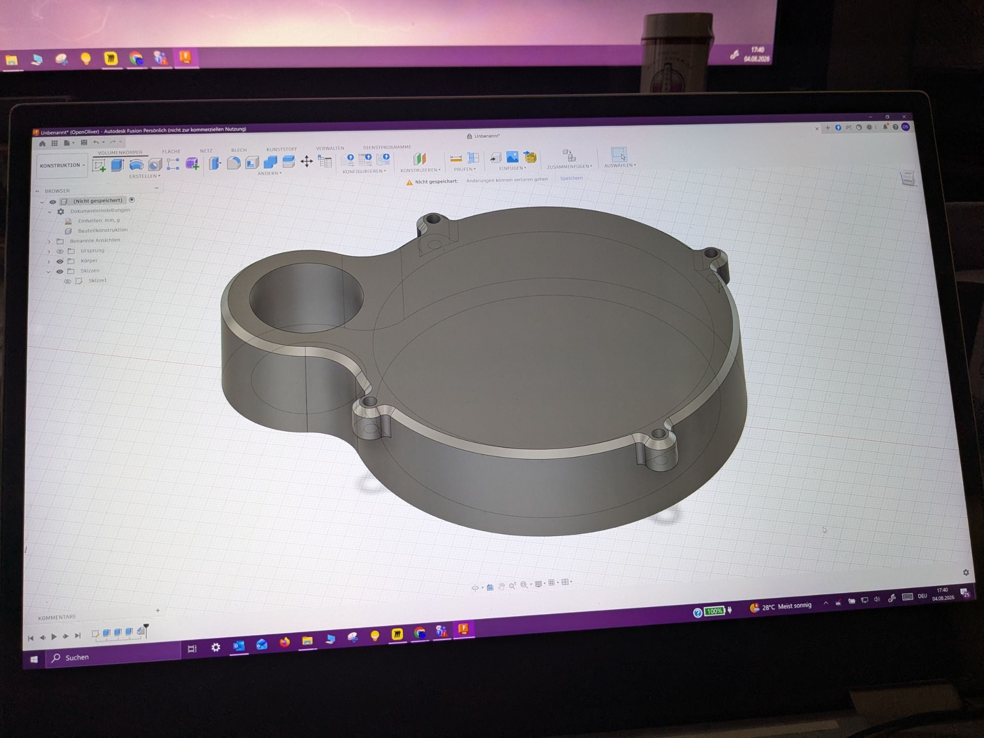This screenshot has width=984, height=738.
Task: Select the Measure ruler tool
Action: pos(456,158)
